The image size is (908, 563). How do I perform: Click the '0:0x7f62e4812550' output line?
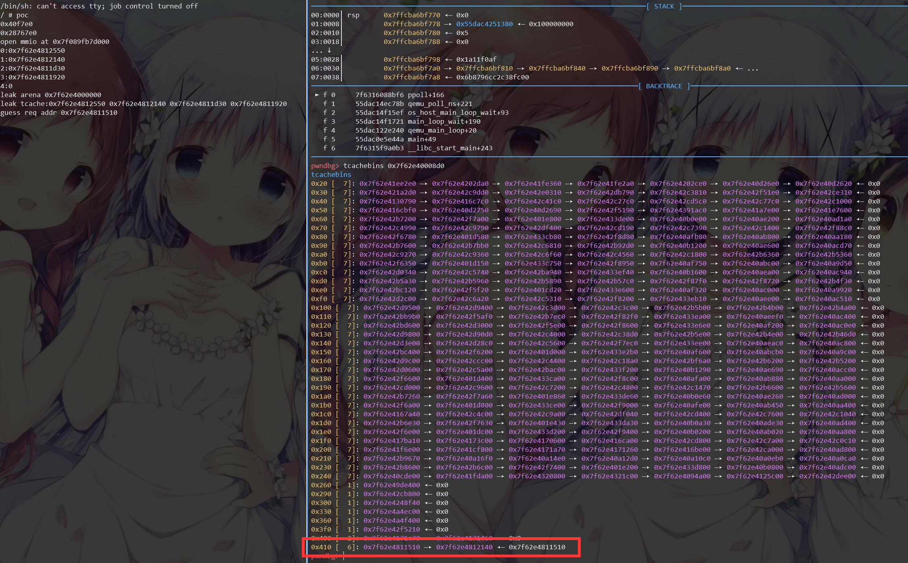33,50
